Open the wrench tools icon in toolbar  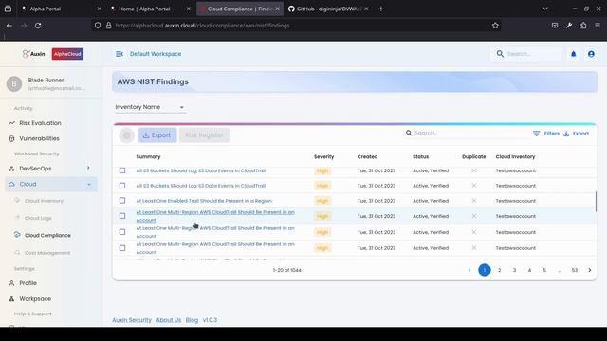pyautogui.click(x=569, y=26)
